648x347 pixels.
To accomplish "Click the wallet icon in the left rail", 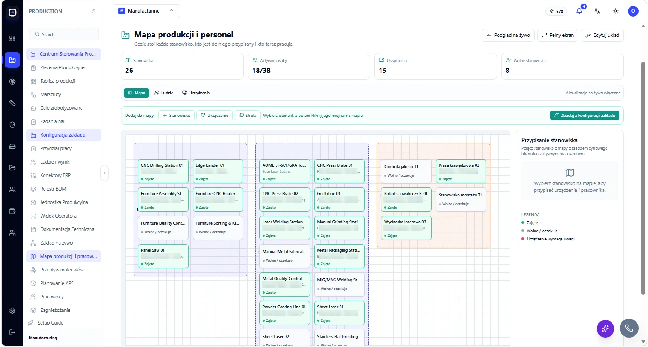I will [x=12, y=211].
